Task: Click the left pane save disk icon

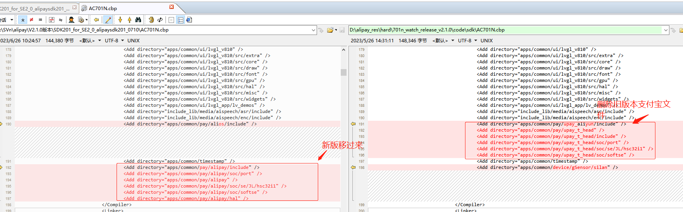Action: point(342,30)
